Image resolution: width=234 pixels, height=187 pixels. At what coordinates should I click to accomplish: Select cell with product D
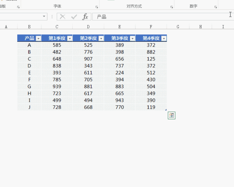(29, 66)
